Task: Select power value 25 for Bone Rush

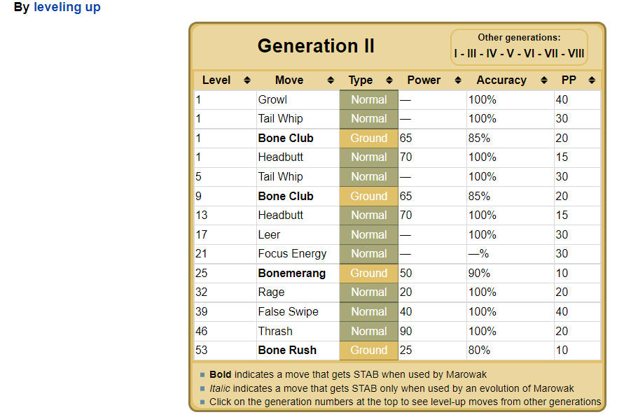Action: (405, 350)
